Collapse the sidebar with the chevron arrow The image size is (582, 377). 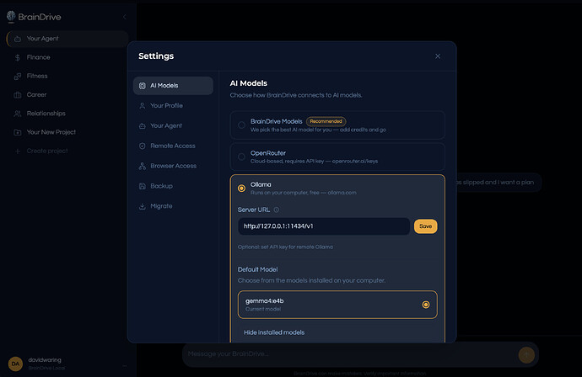point(124,17)
